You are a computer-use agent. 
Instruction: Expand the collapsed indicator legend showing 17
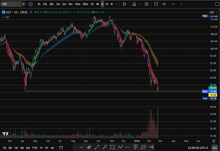click(5, 17)
